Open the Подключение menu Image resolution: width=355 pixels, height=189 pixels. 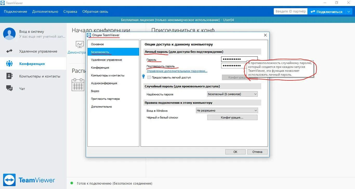[16, 11]
